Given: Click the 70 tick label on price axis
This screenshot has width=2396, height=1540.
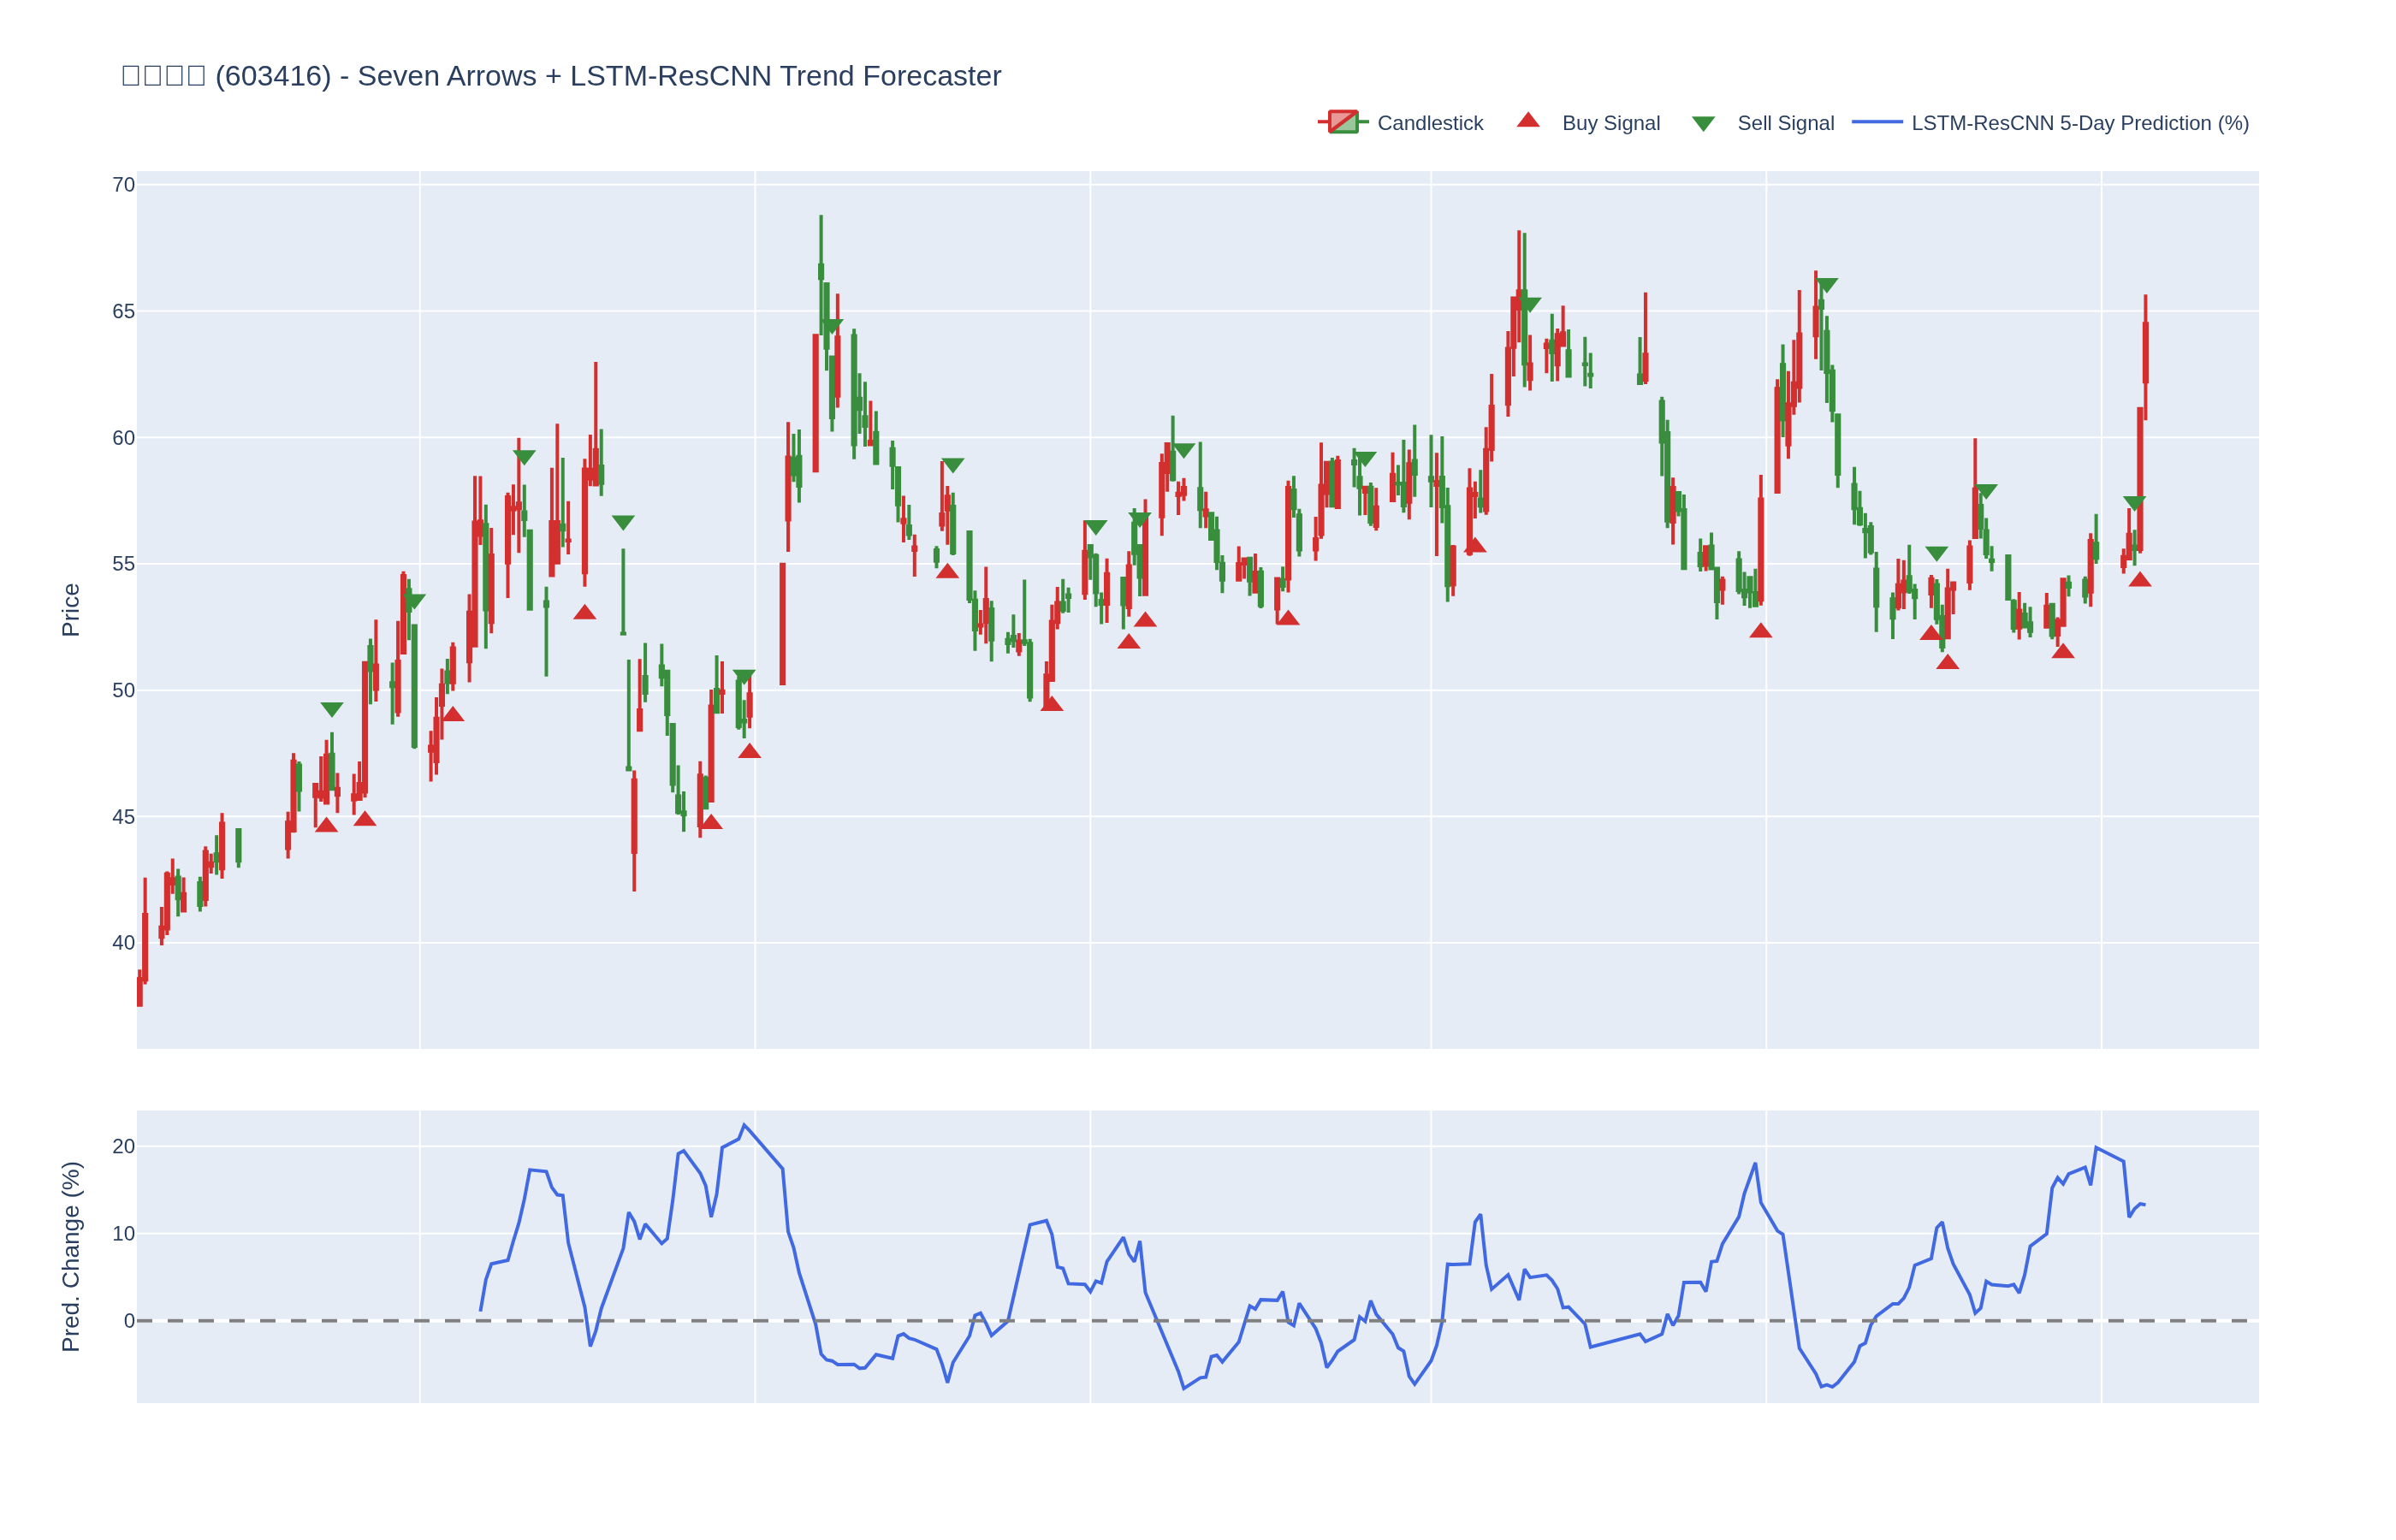Looking at the screenshot, I should coord(123,185).
